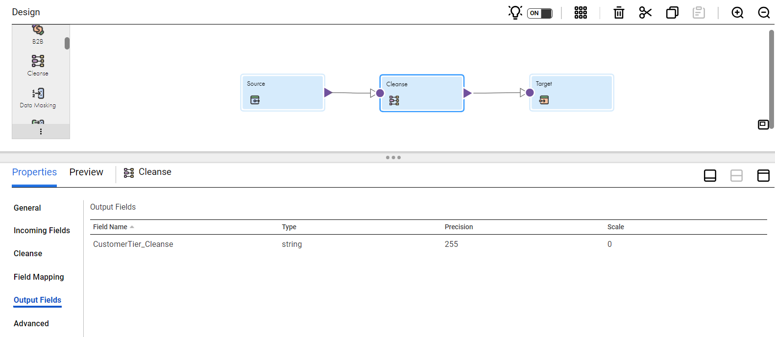Click the Precision column header
Viewport: 775px width, 337px height.
(459, 227)
